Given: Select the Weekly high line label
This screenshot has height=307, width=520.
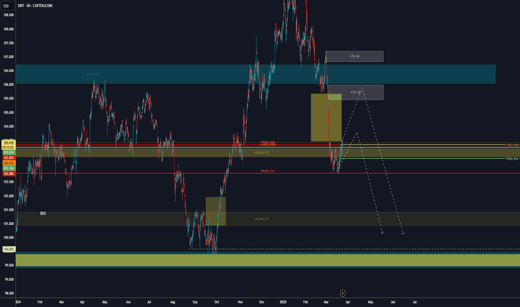Looking at the screenshot, I should tap(268, 142).
